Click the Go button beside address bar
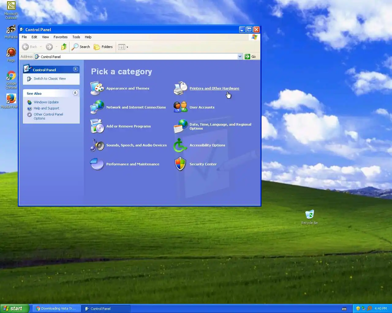Viewport: 392px width, 313px height. (x=250, y=57)
